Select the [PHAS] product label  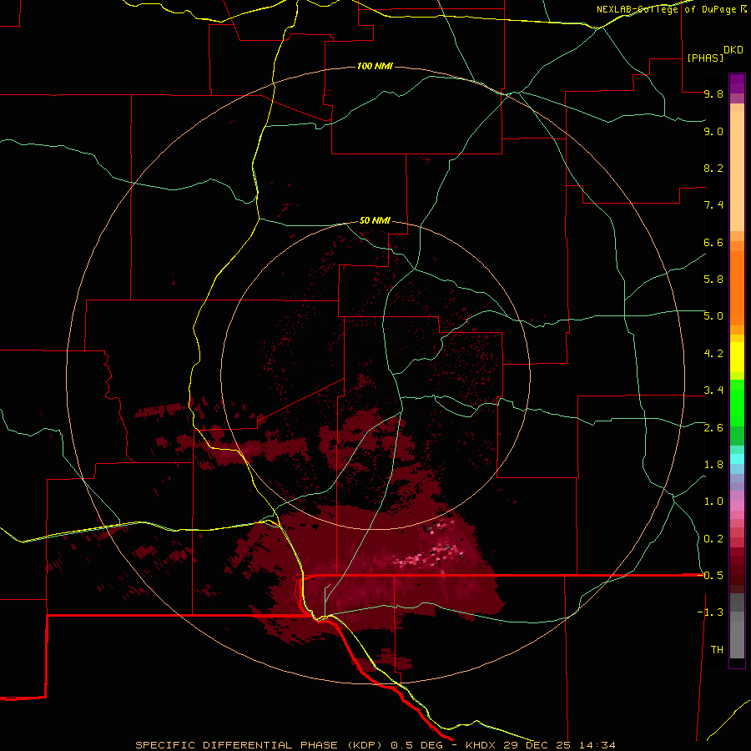705,58
